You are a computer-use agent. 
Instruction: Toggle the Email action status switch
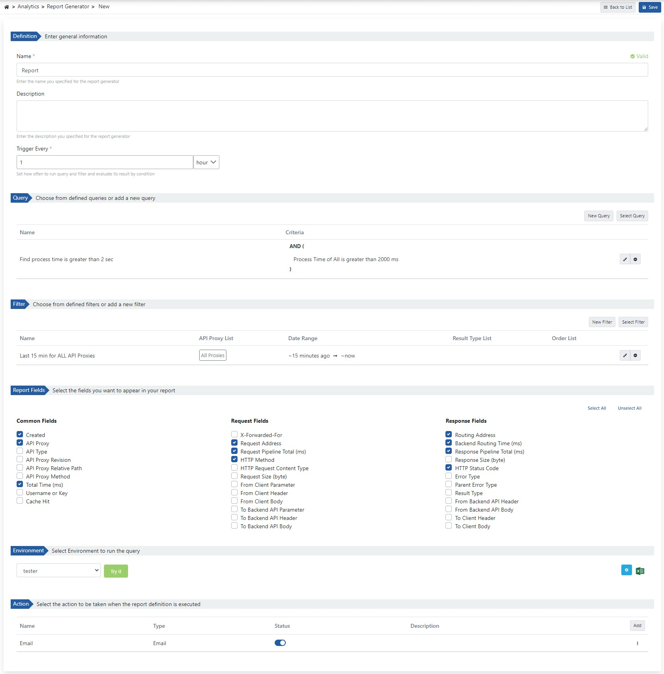[280, 643]
